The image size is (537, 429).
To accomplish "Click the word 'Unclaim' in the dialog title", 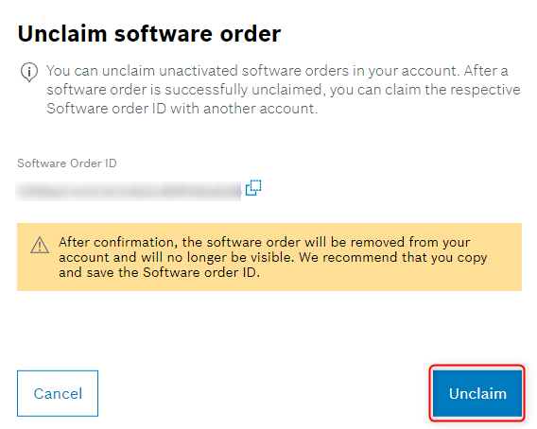I will click(62, 34).
